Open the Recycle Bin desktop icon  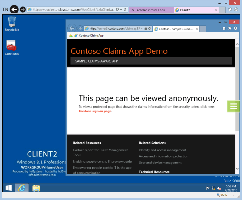(x=12, y=24)
